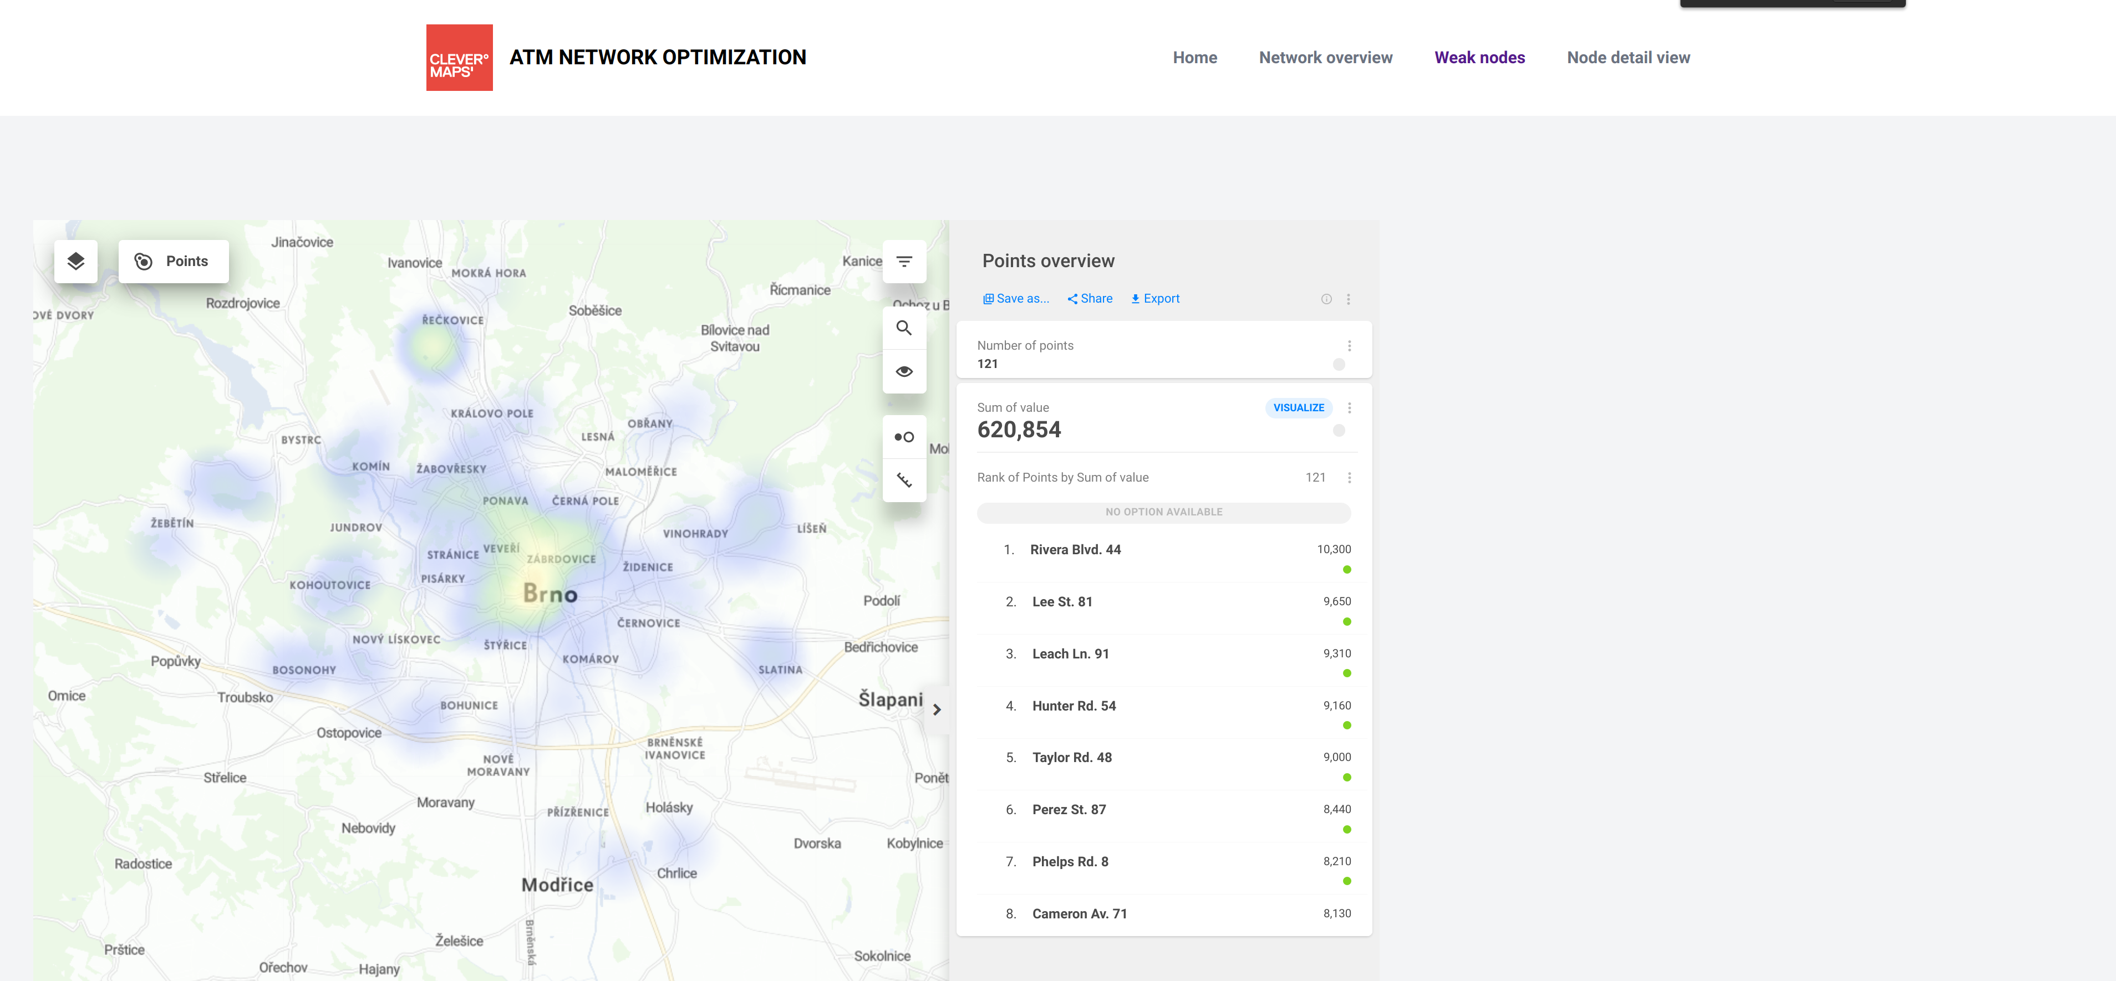Select the measure distance tool icon
Viewport: 2116px width, 981px height.
[904, 480]
